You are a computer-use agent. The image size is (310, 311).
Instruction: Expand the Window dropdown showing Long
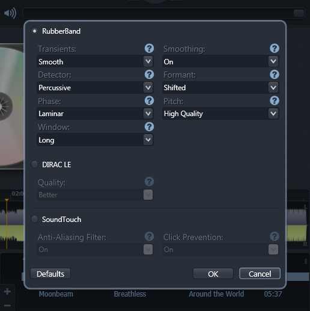point(95,140)
